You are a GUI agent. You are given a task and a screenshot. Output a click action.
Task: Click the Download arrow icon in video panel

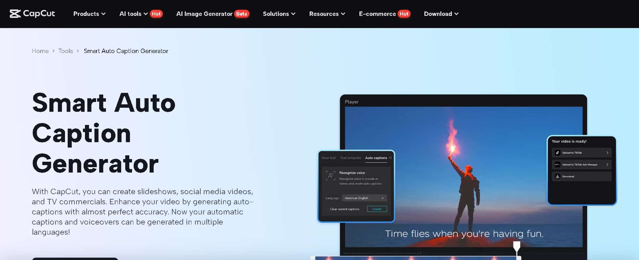click(x=557, y=176)
